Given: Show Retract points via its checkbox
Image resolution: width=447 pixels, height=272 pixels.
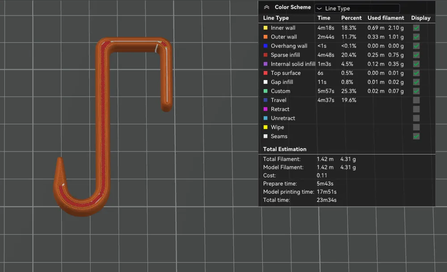Looking at the screenshot, I should (x=416, y=109).
